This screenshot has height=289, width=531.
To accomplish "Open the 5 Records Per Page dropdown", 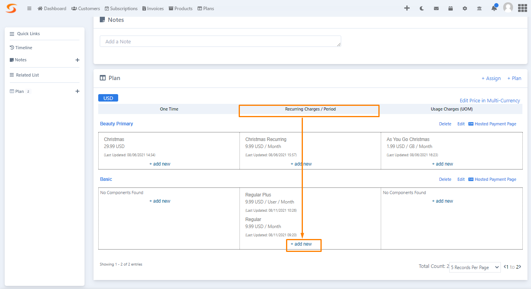I will coord(475,267).
